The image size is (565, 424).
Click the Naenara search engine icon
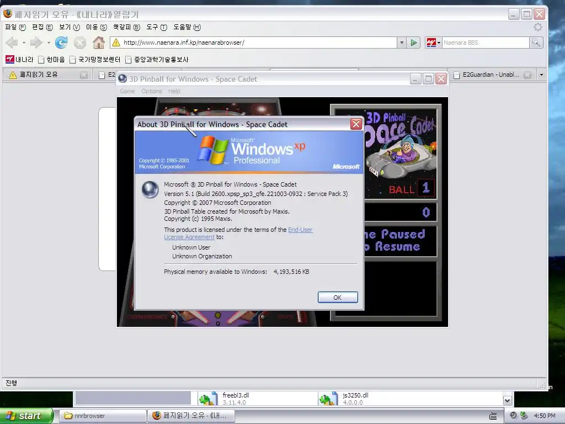431,43
